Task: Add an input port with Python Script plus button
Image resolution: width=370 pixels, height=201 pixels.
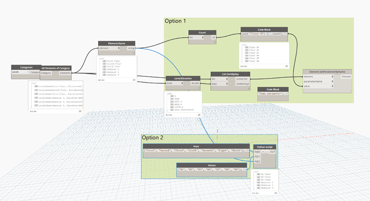Action: (263, 152)
